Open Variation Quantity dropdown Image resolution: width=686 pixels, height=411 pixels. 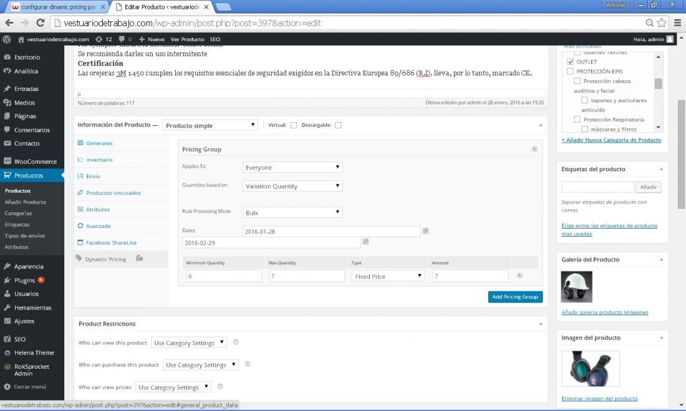pyautogui.click(x=292, y=186)
